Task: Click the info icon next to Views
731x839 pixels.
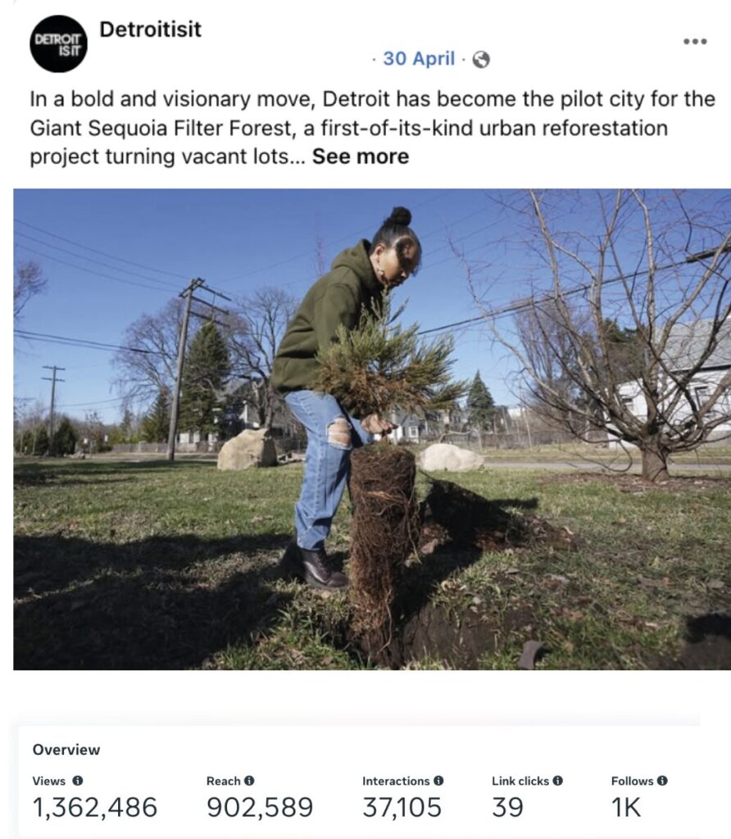Action: click(78, 781)
